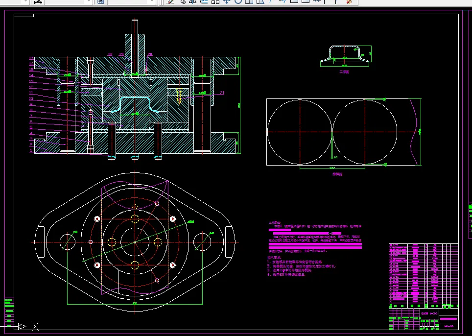Select part callout number 6
Image resolution: width=472 pixels, height=336 pixels.
click(31, 122)
